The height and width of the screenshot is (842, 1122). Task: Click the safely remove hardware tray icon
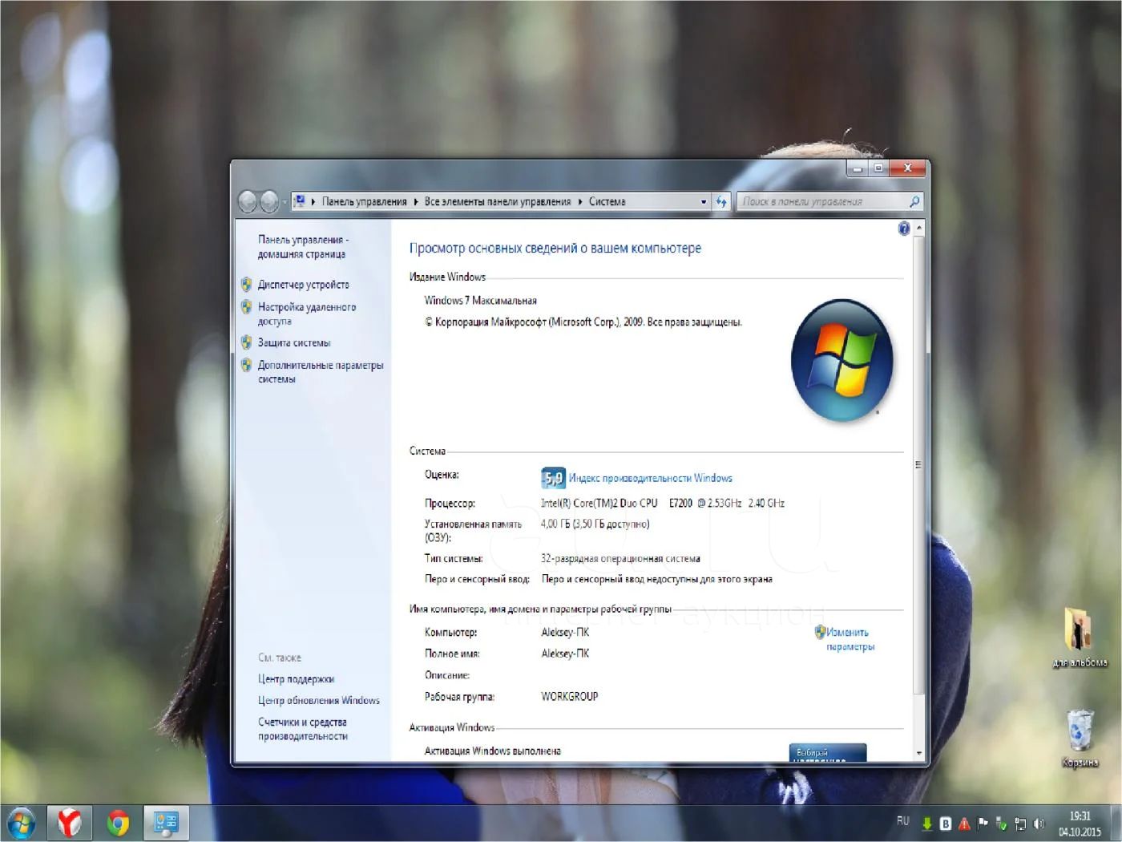click(x=1001, y=824)
